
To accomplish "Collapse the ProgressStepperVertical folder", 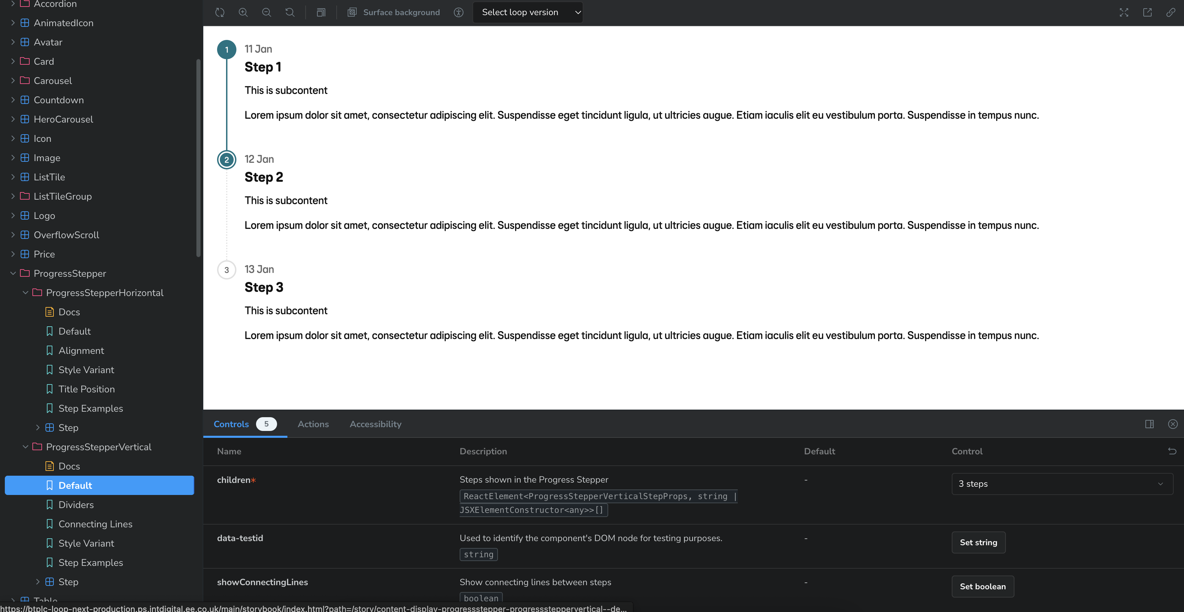I will [x=26, y=447].
